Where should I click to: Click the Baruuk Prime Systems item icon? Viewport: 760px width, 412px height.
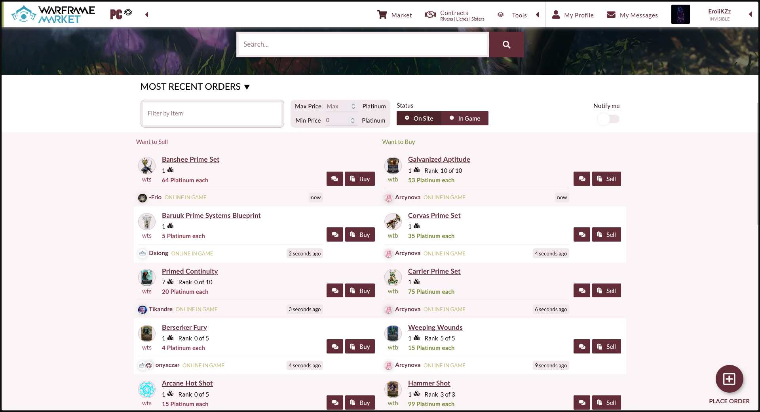point(147,222)
